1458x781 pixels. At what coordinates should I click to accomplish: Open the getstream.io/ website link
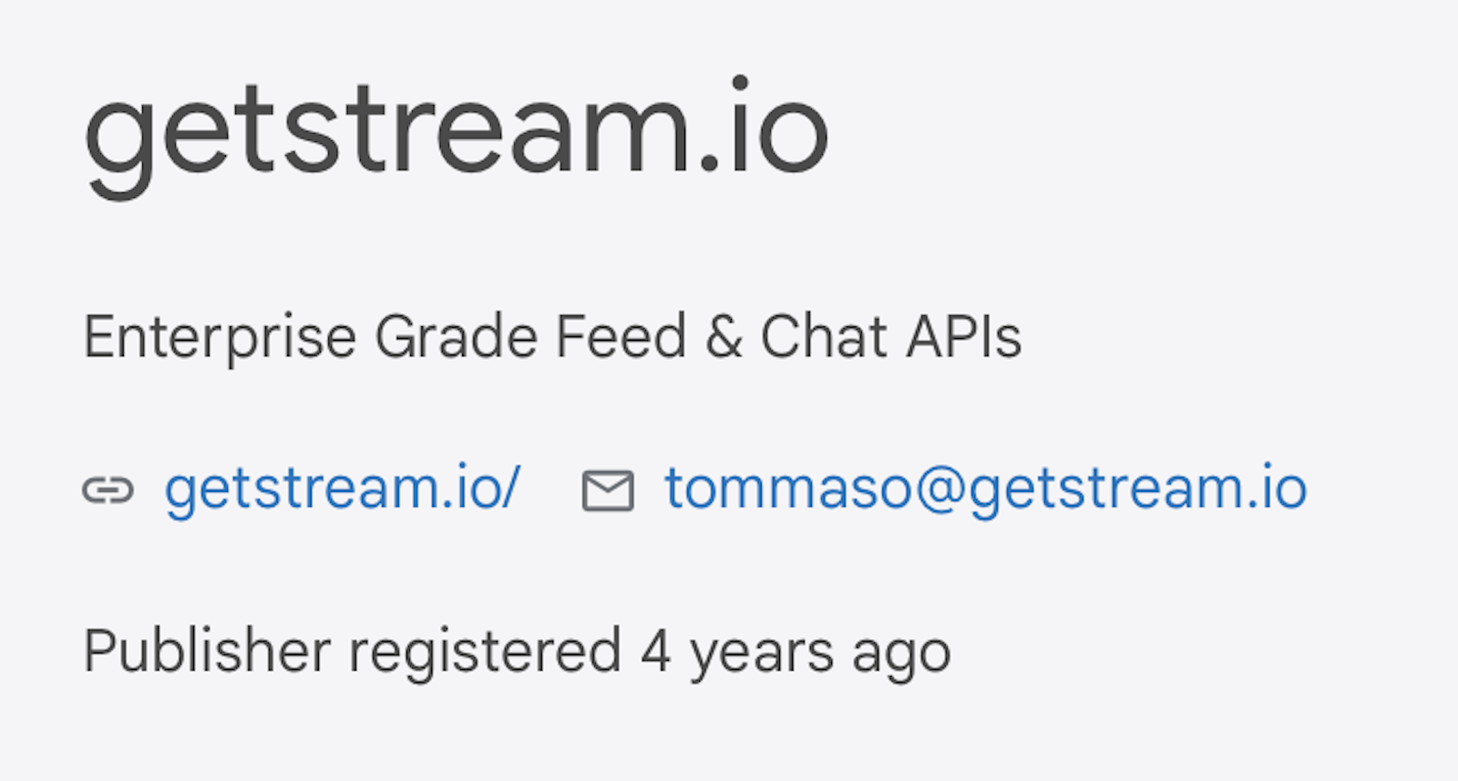pos(342,488)
